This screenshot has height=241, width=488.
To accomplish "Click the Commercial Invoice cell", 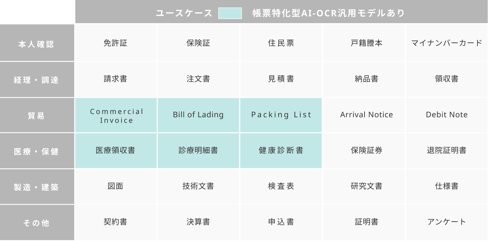I will [x=116, y=116].
